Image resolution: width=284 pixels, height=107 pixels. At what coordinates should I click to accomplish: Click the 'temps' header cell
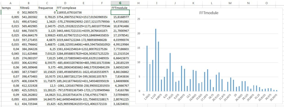point(10,8)
